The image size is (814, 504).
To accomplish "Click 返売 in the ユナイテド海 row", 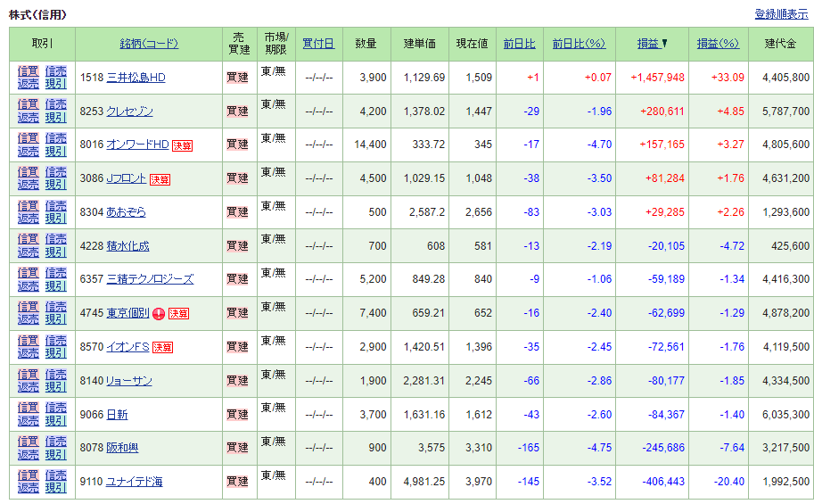I will 28,487.
